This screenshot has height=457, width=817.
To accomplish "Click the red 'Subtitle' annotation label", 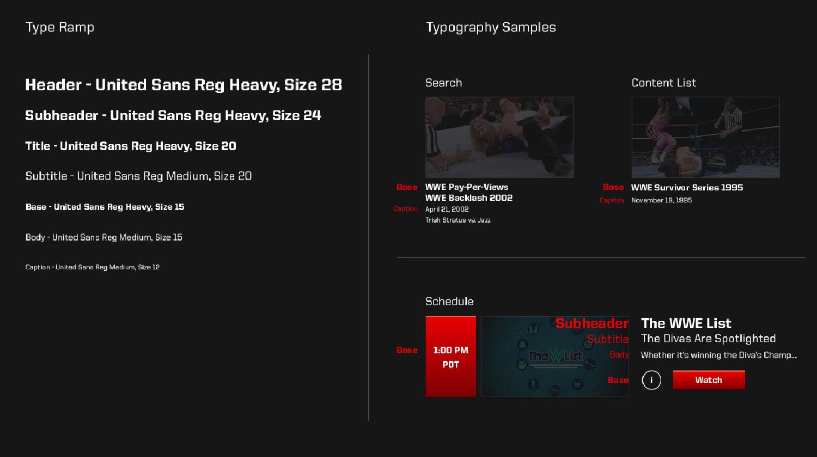I will click(x=608, y=339).
